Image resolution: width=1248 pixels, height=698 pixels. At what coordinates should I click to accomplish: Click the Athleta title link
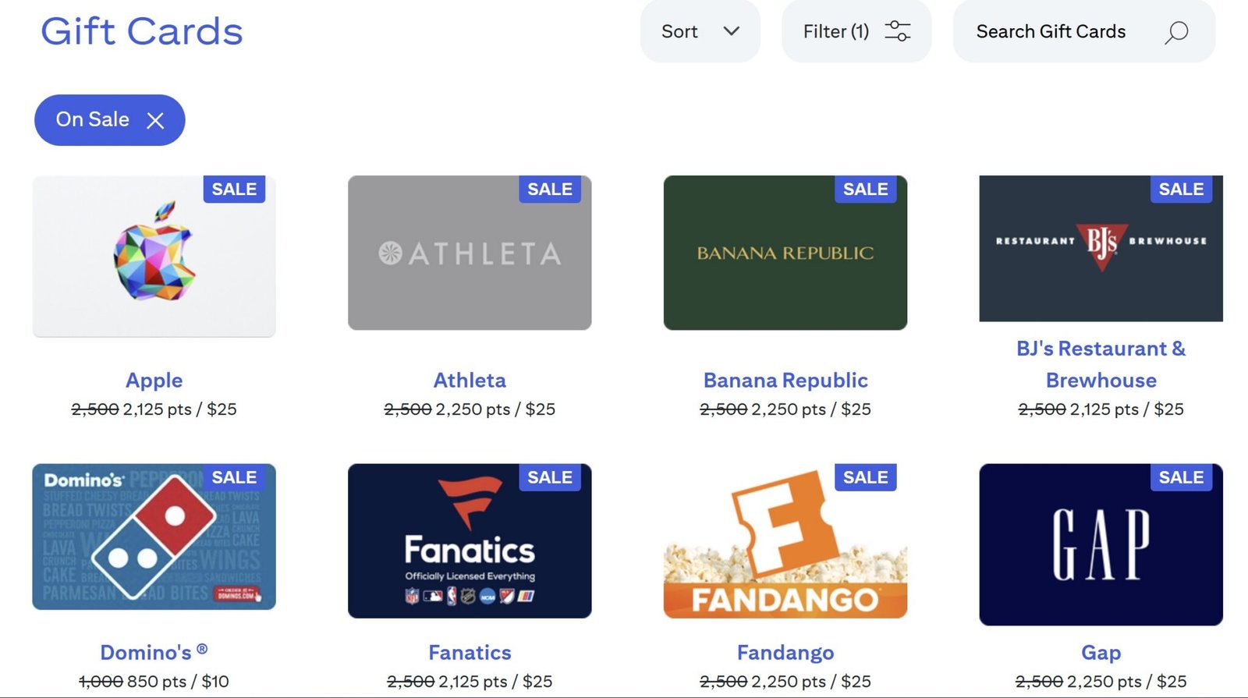(x=470, y=381)
